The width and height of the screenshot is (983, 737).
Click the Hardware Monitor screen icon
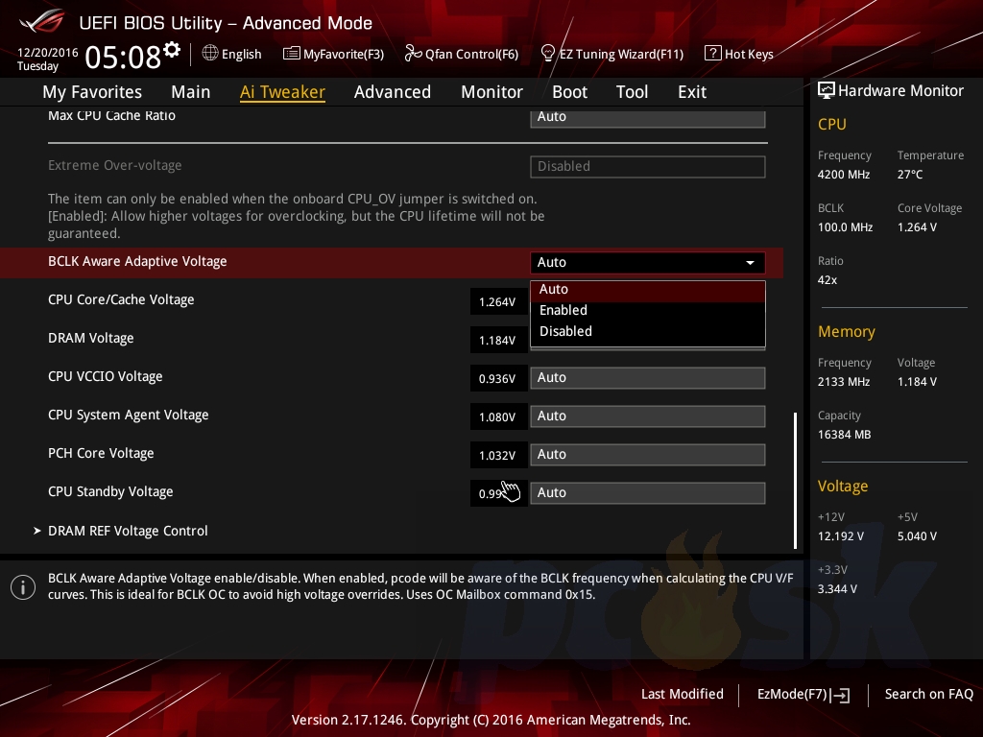click(827, 90)
